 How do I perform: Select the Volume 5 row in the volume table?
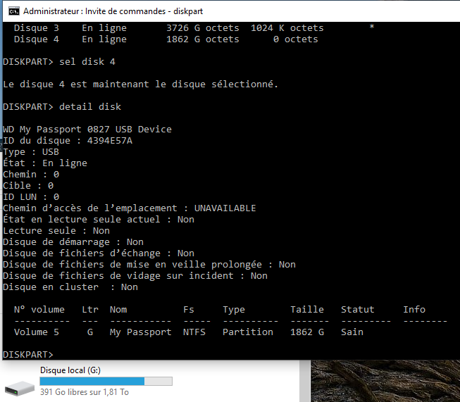pyautogui.click(x=189, y=332)
